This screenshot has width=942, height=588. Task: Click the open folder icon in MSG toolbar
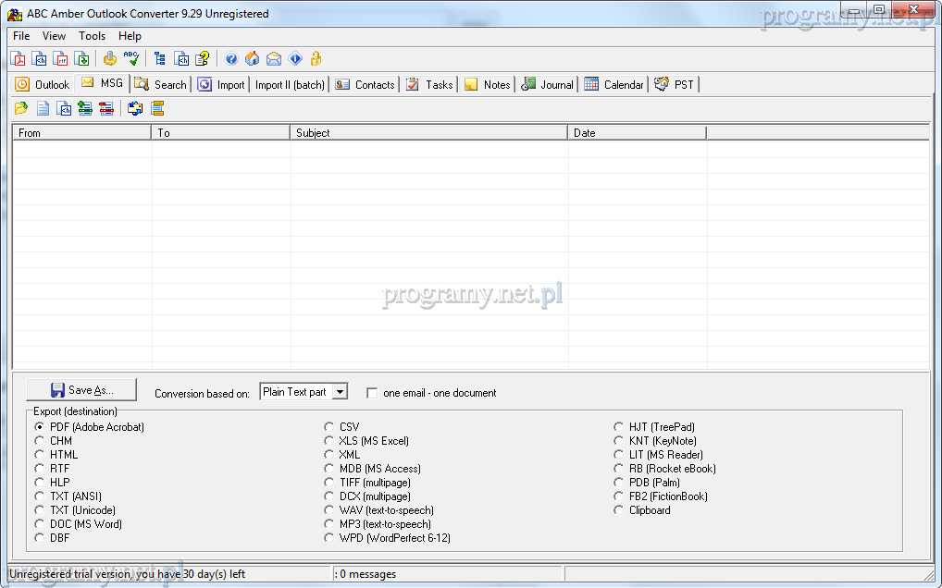click(21, 108)
